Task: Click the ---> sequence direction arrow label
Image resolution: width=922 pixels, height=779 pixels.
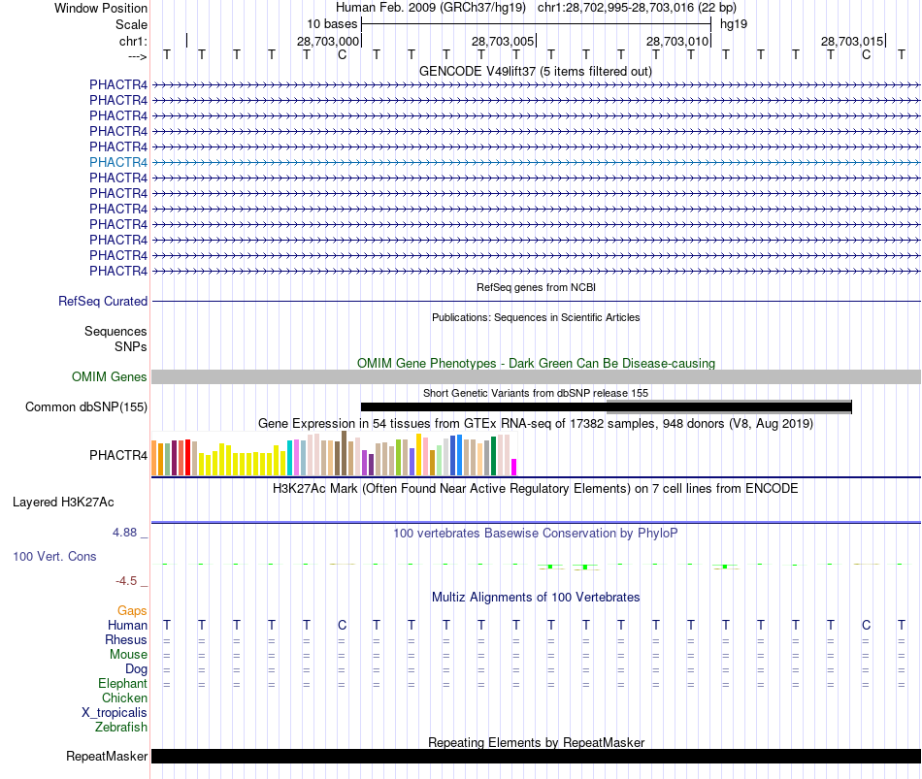Action: (137, 56)
